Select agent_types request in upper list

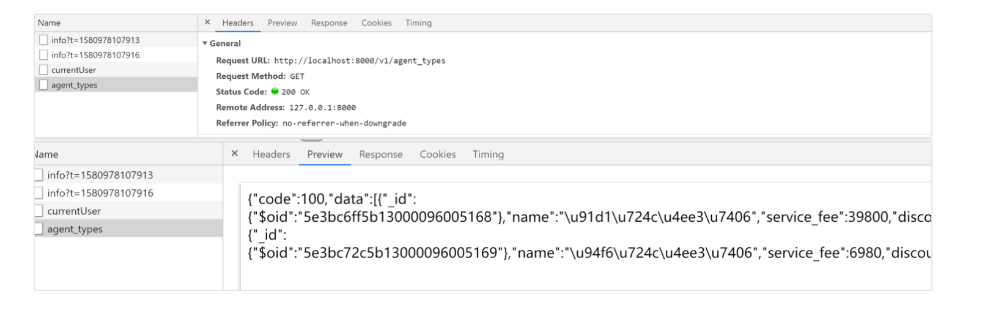click(116, 85)
